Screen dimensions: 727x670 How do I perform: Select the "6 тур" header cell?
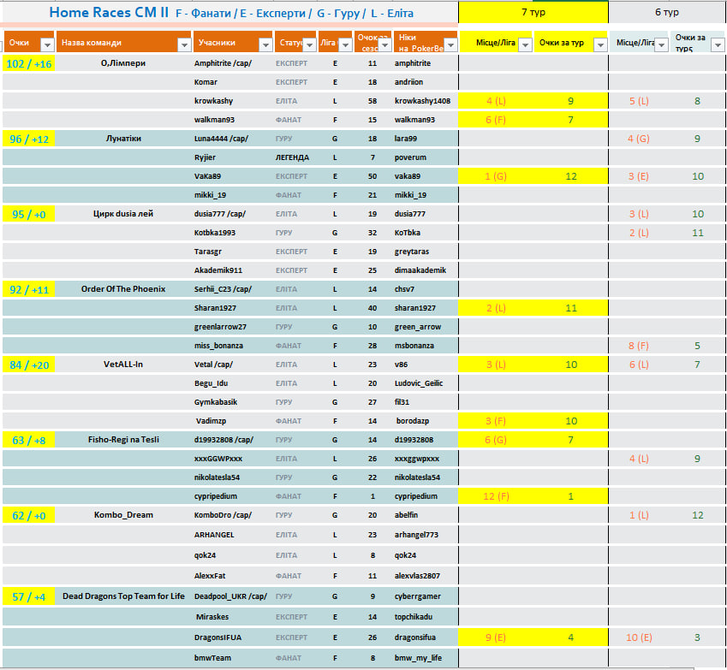pyautogui.click(x=667, y=12)
